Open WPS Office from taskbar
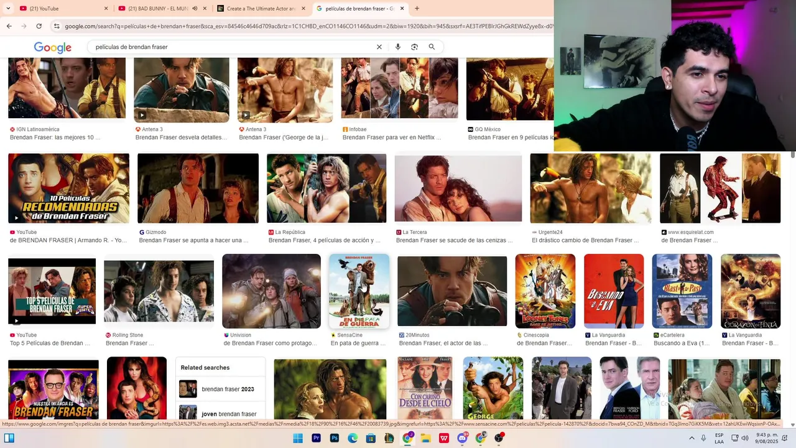 coord(444,438)
